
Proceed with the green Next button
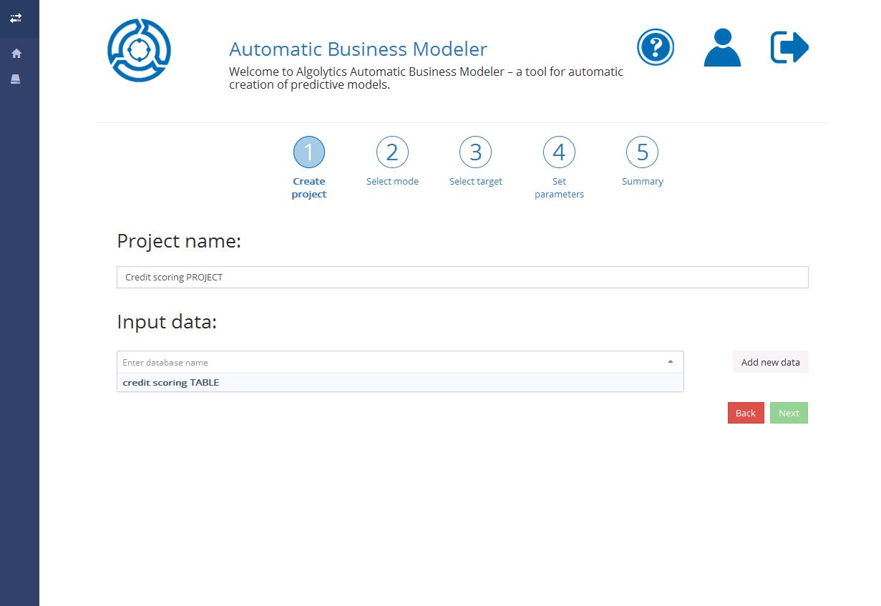pos(789,413)
